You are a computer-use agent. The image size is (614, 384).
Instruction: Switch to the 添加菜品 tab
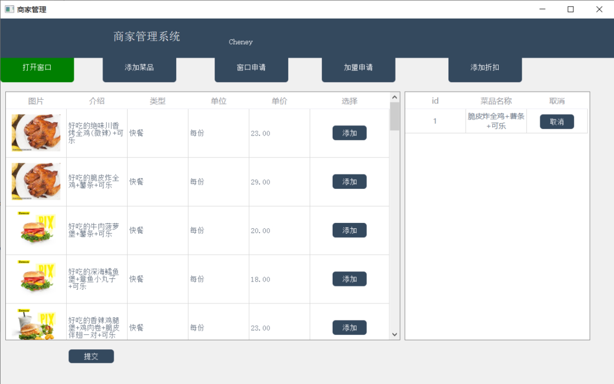pyautogui.click(x=139, y=68)
